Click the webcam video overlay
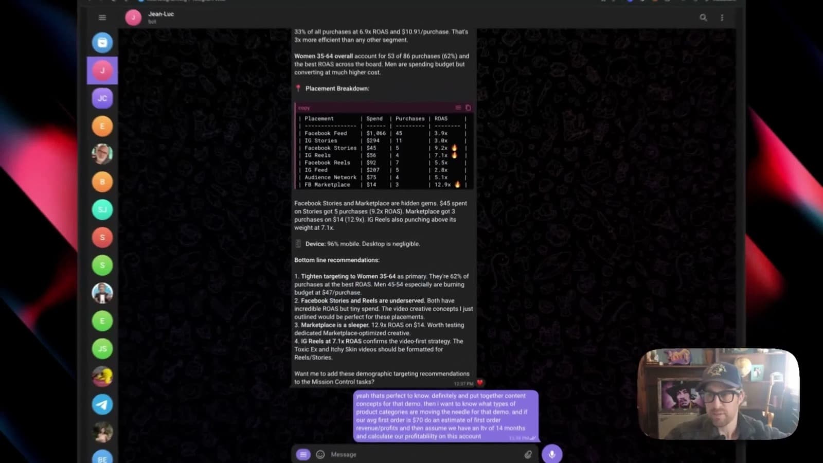The image size is (823, 463). 718,394
